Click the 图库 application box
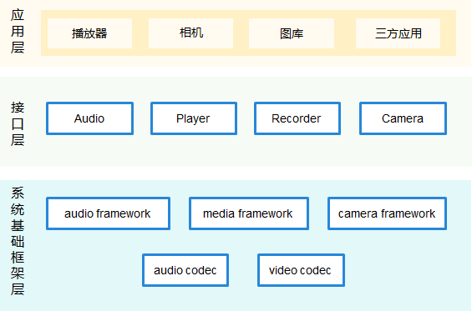The image size is (472, 311). [292, 33]
